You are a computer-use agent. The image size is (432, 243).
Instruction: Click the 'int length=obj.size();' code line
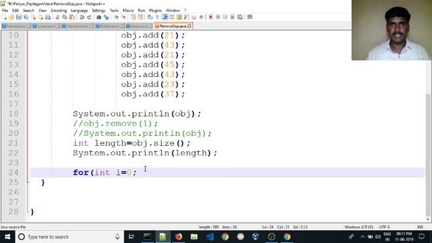pyautogui.click(x=132, y=143)
